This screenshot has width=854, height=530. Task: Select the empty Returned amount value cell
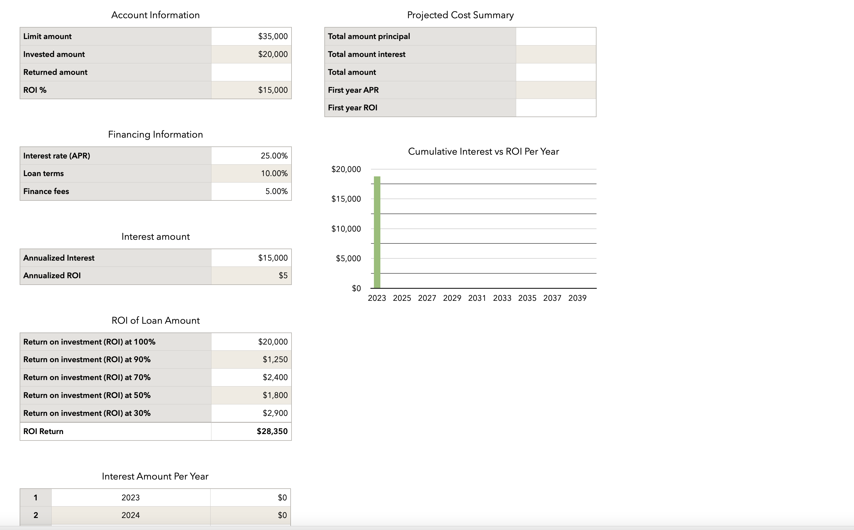pos(251,72)
